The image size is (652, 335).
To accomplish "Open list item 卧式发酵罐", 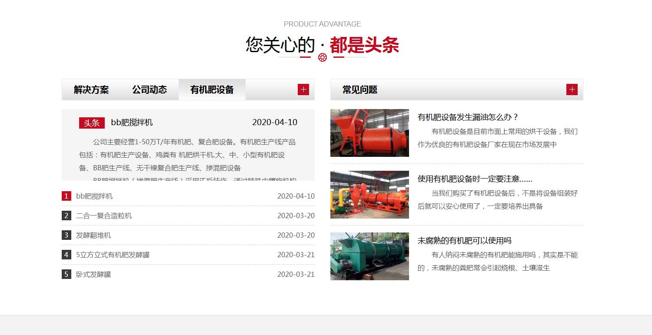I will [x=93, y=274].
